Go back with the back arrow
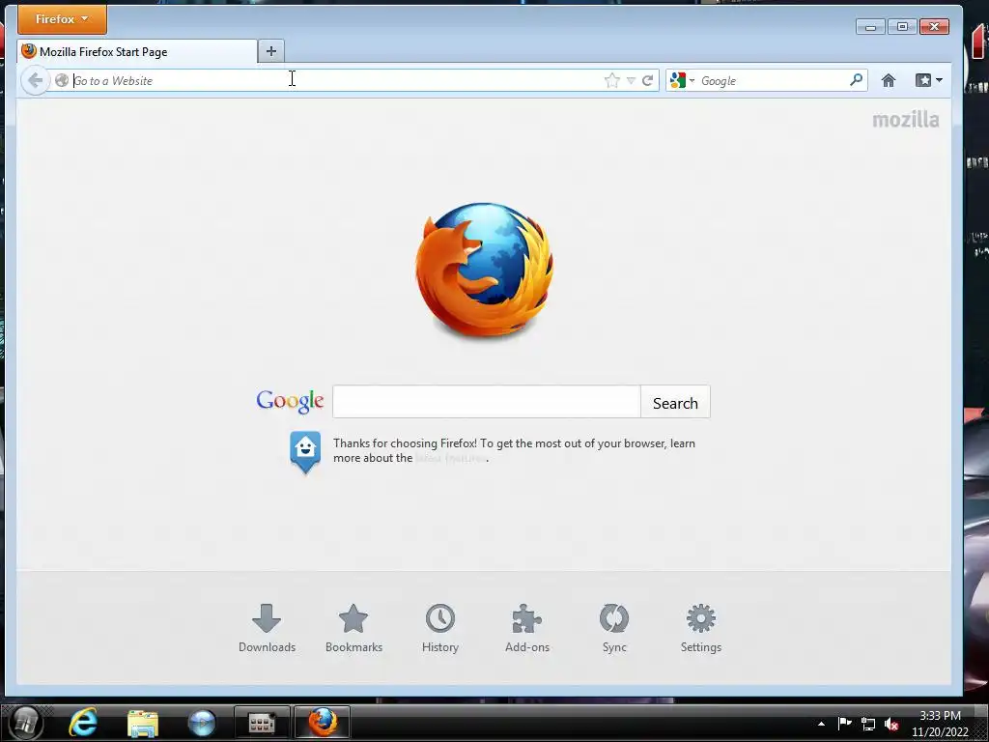The height and width of the screenshot is (742, 989). click(36, 80)
